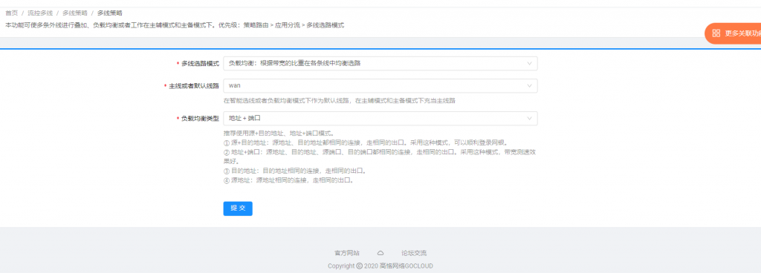Viewport: 761px width, 273px height.
Task: Click the ② 地址+端口 help line
Action: click(380, 157)
